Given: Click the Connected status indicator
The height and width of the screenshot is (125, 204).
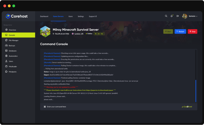Looking at the screenshot, I should (187, 107).
